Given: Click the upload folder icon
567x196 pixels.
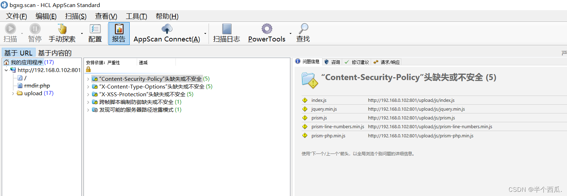Looking at the screenshot, I should pyautogui.click(x=20, y=93).
